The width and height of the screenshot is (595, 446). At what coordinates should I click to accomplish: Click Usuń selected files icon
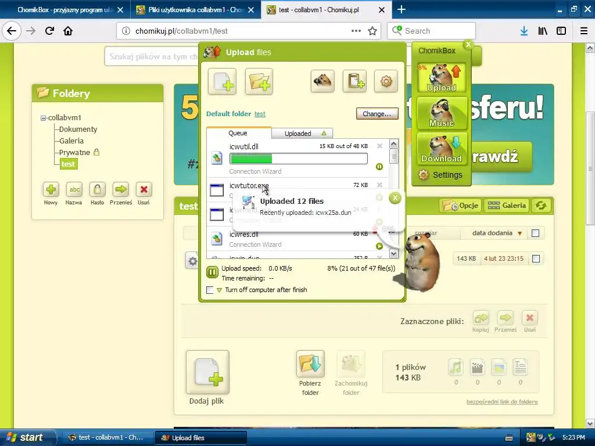point(530,318)
